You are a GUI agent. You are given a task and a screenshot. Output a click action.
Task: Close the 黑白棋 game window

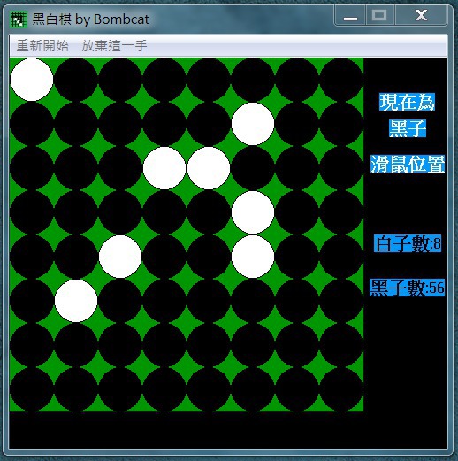tap(421, 16)
